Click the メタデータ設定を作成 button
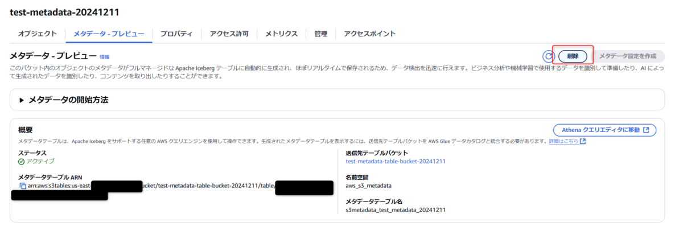 (x=628, y=56)
